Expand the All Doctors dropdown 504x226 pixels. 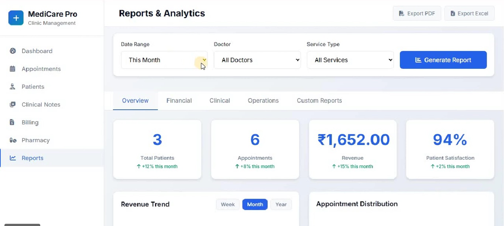point(257,60)
